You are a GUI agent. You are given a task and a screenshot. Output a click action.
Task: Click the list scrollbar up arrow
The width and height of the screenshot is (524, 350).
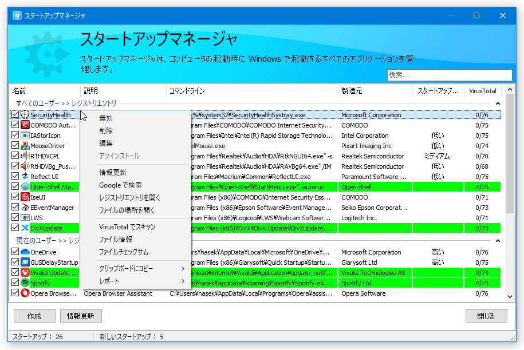510,89
